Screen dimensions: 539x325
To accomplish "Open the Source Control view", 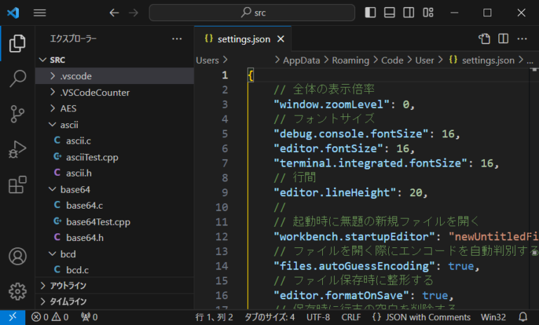I will pos(18,114).
